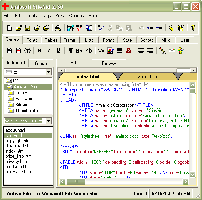Click the editor's vertical scrollbar thumb

192,91
